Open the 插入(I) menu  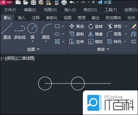point(70,10)
